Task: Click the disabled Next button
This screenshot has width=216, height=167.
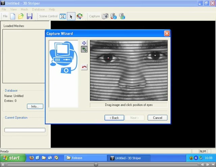Action: (x=134, y=118)
